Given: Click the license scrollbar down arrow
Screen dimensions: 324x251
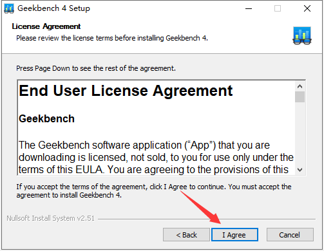Looking at the screenshot, I should coord(300,170).
